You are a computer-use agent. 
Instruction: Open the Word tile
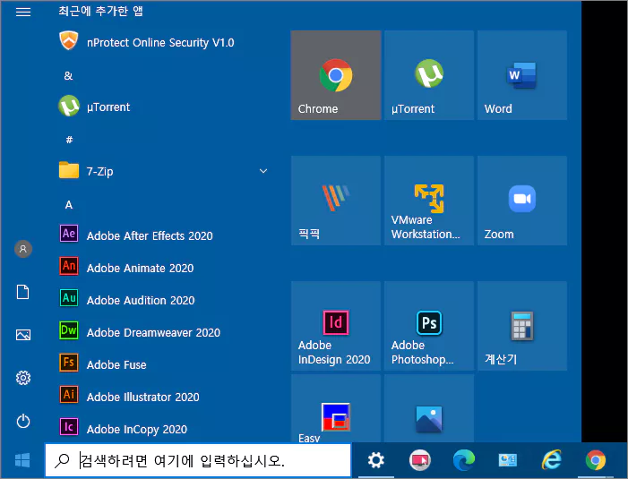click(x=522, y=75)
